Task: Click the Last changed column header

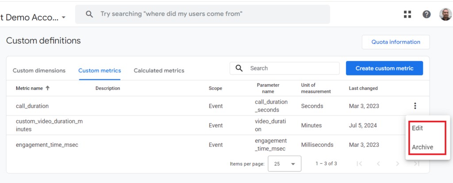Action: [363, 88]
